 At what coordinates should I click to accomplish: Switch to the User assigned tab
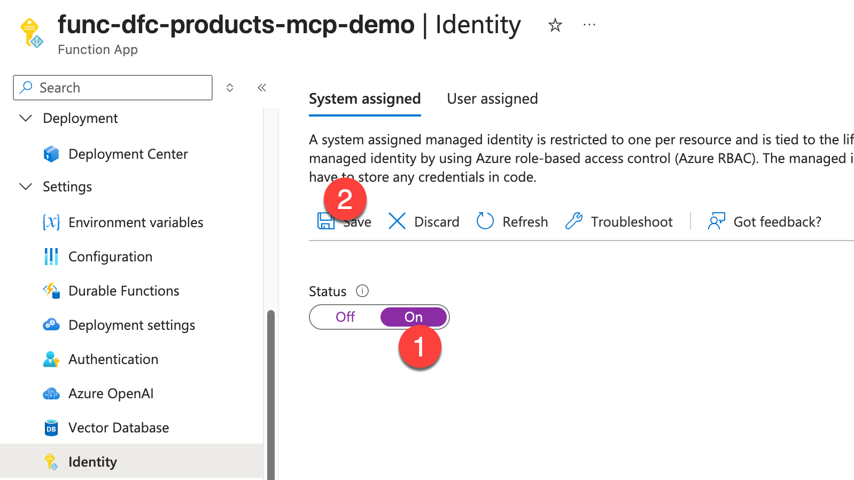pyautogui.click(x=492, y=99)
